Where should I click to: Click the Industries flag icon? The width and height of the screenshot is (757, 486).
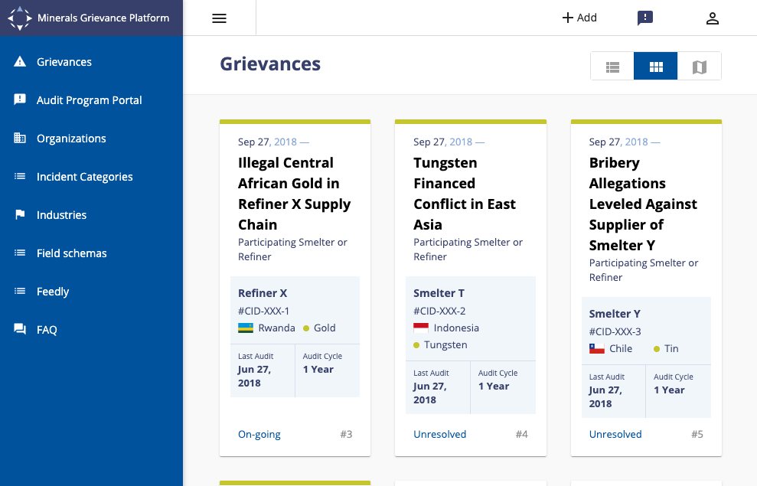(x=20, y=215)
